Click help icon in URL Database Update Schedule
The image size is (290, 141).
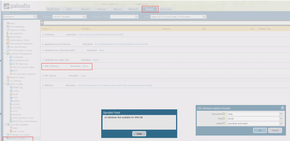tap(282, 108)
